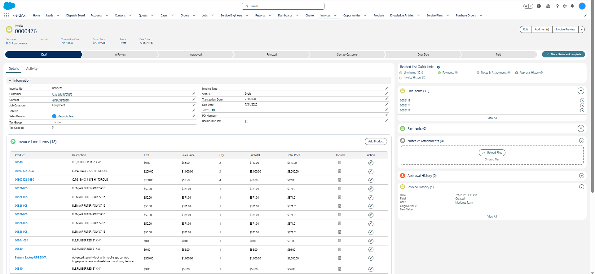
Task: Click the global create plus icon
Action: coord(539,6)
